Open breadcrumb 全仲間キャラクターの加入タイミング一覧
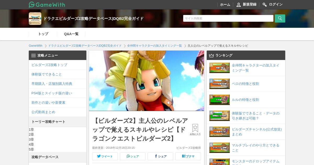This screenshot has height=165, width=314. 154,46
